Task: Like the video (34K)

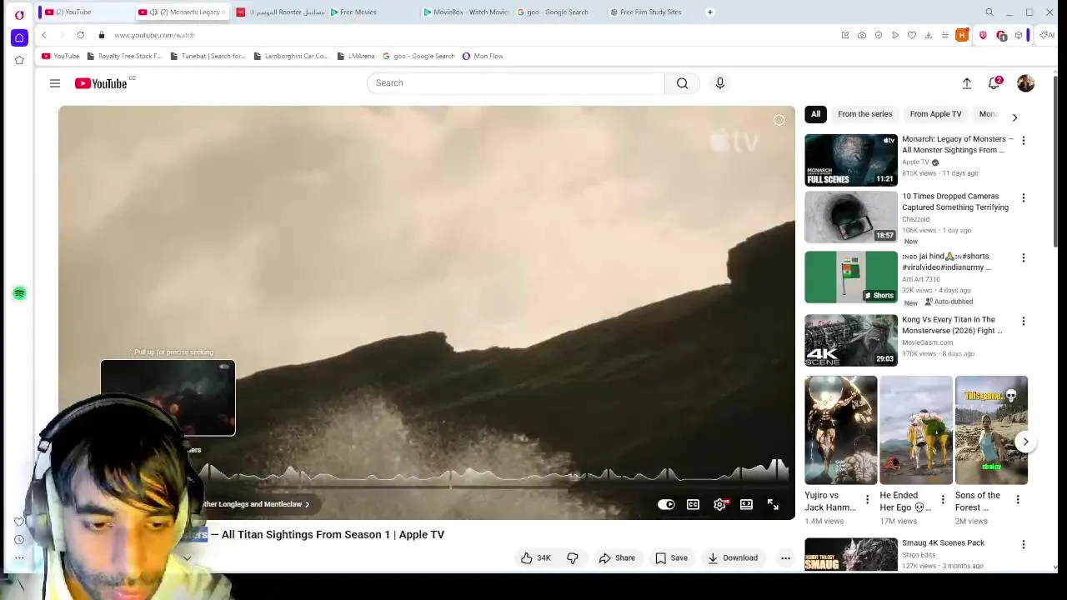Action: tap(536, 558)
